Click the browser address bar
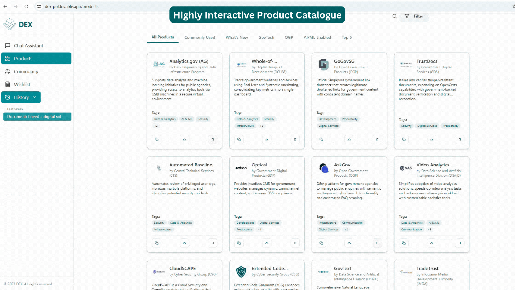515x290 pixels. tap(72, 6)
